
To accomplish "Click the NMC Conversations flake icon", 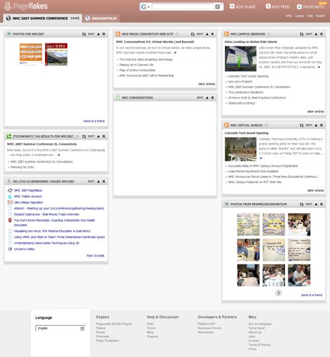I will 117,98.
